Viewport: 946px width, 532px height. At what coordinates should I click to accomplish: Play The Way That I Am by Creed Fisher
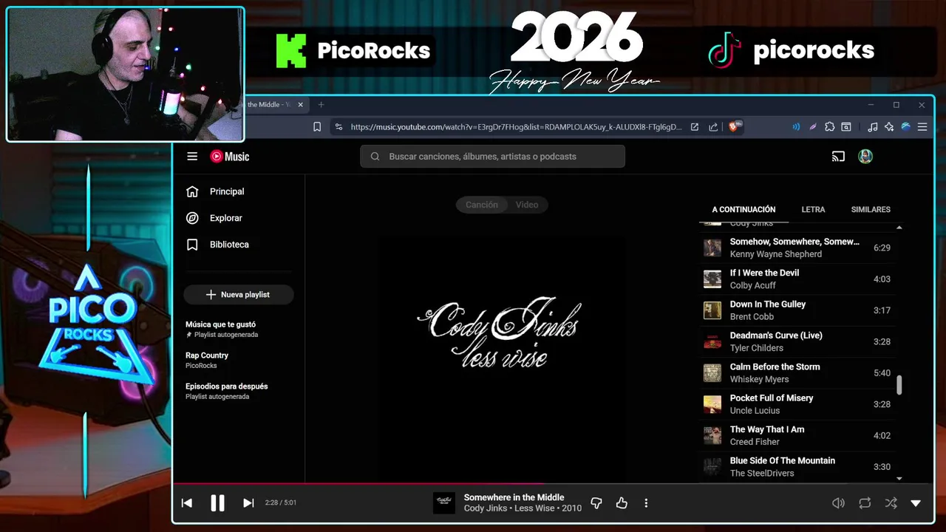(797, 436)
